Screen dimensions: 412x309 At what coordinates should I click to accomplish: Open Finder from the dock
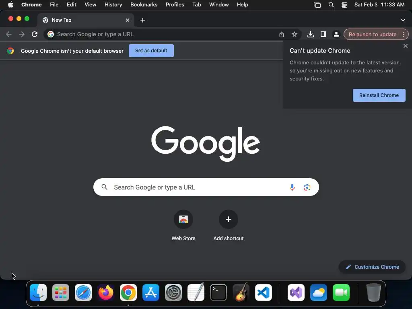pyautogui.click(x=38, y=293)
